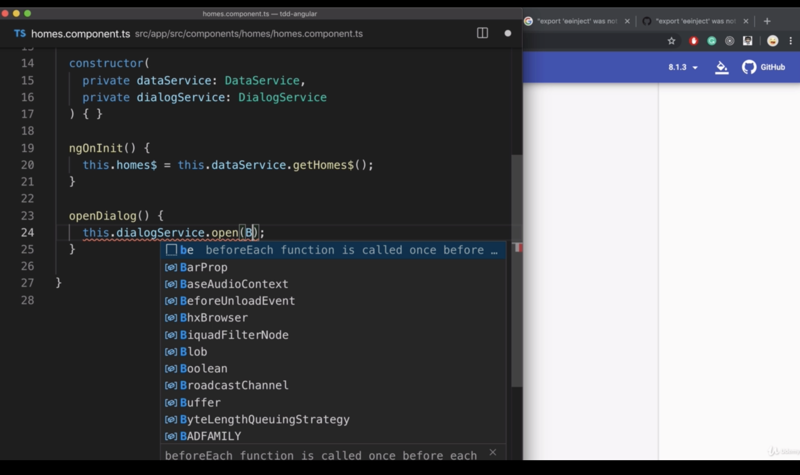Pick Boolean from autocomplete list
Screen dimensions: 800x475
(x=204, y=368)
